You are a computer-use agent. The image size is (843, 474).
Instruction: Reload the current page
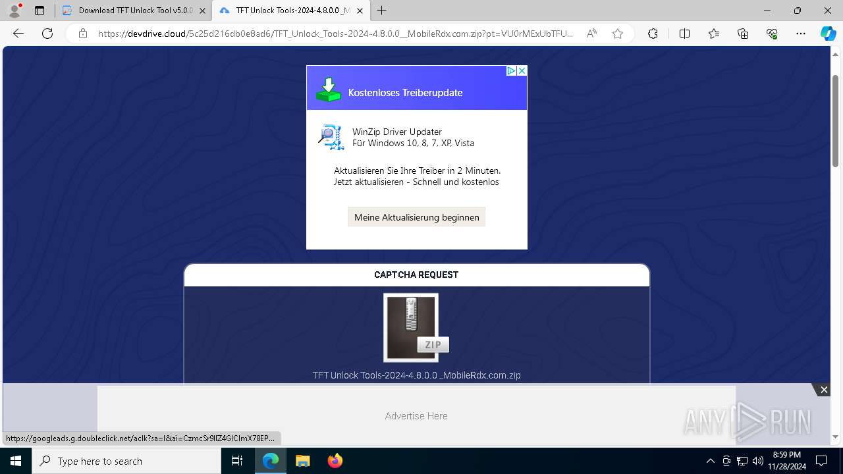[x=47, y=34]
